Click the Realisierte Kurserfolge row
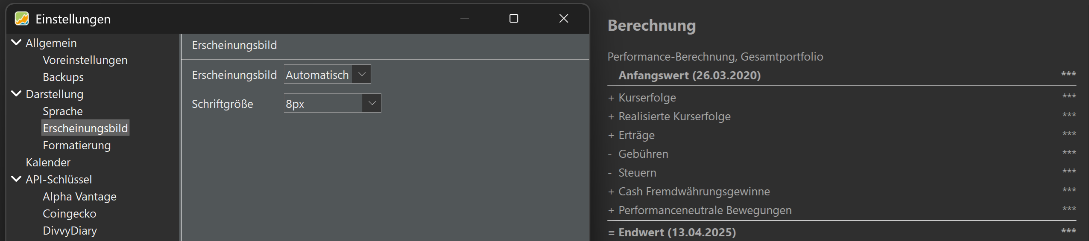Viewport: 1089px width, 241px height. [842, 116]
